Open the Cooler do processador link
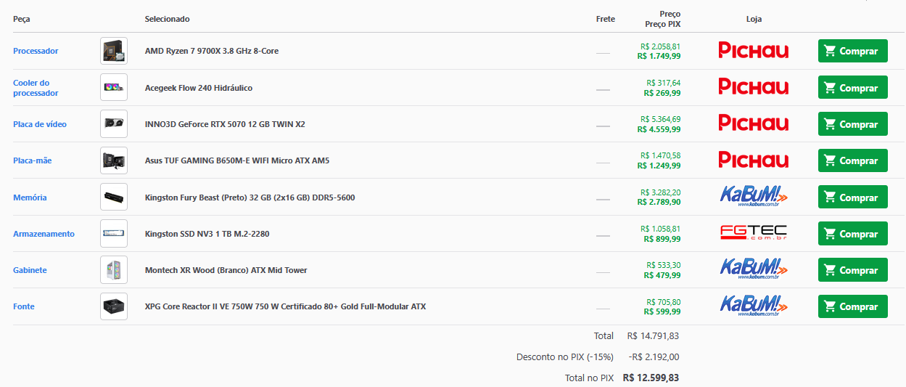Screen dimensions: 906x387 (x=36, y=88)
